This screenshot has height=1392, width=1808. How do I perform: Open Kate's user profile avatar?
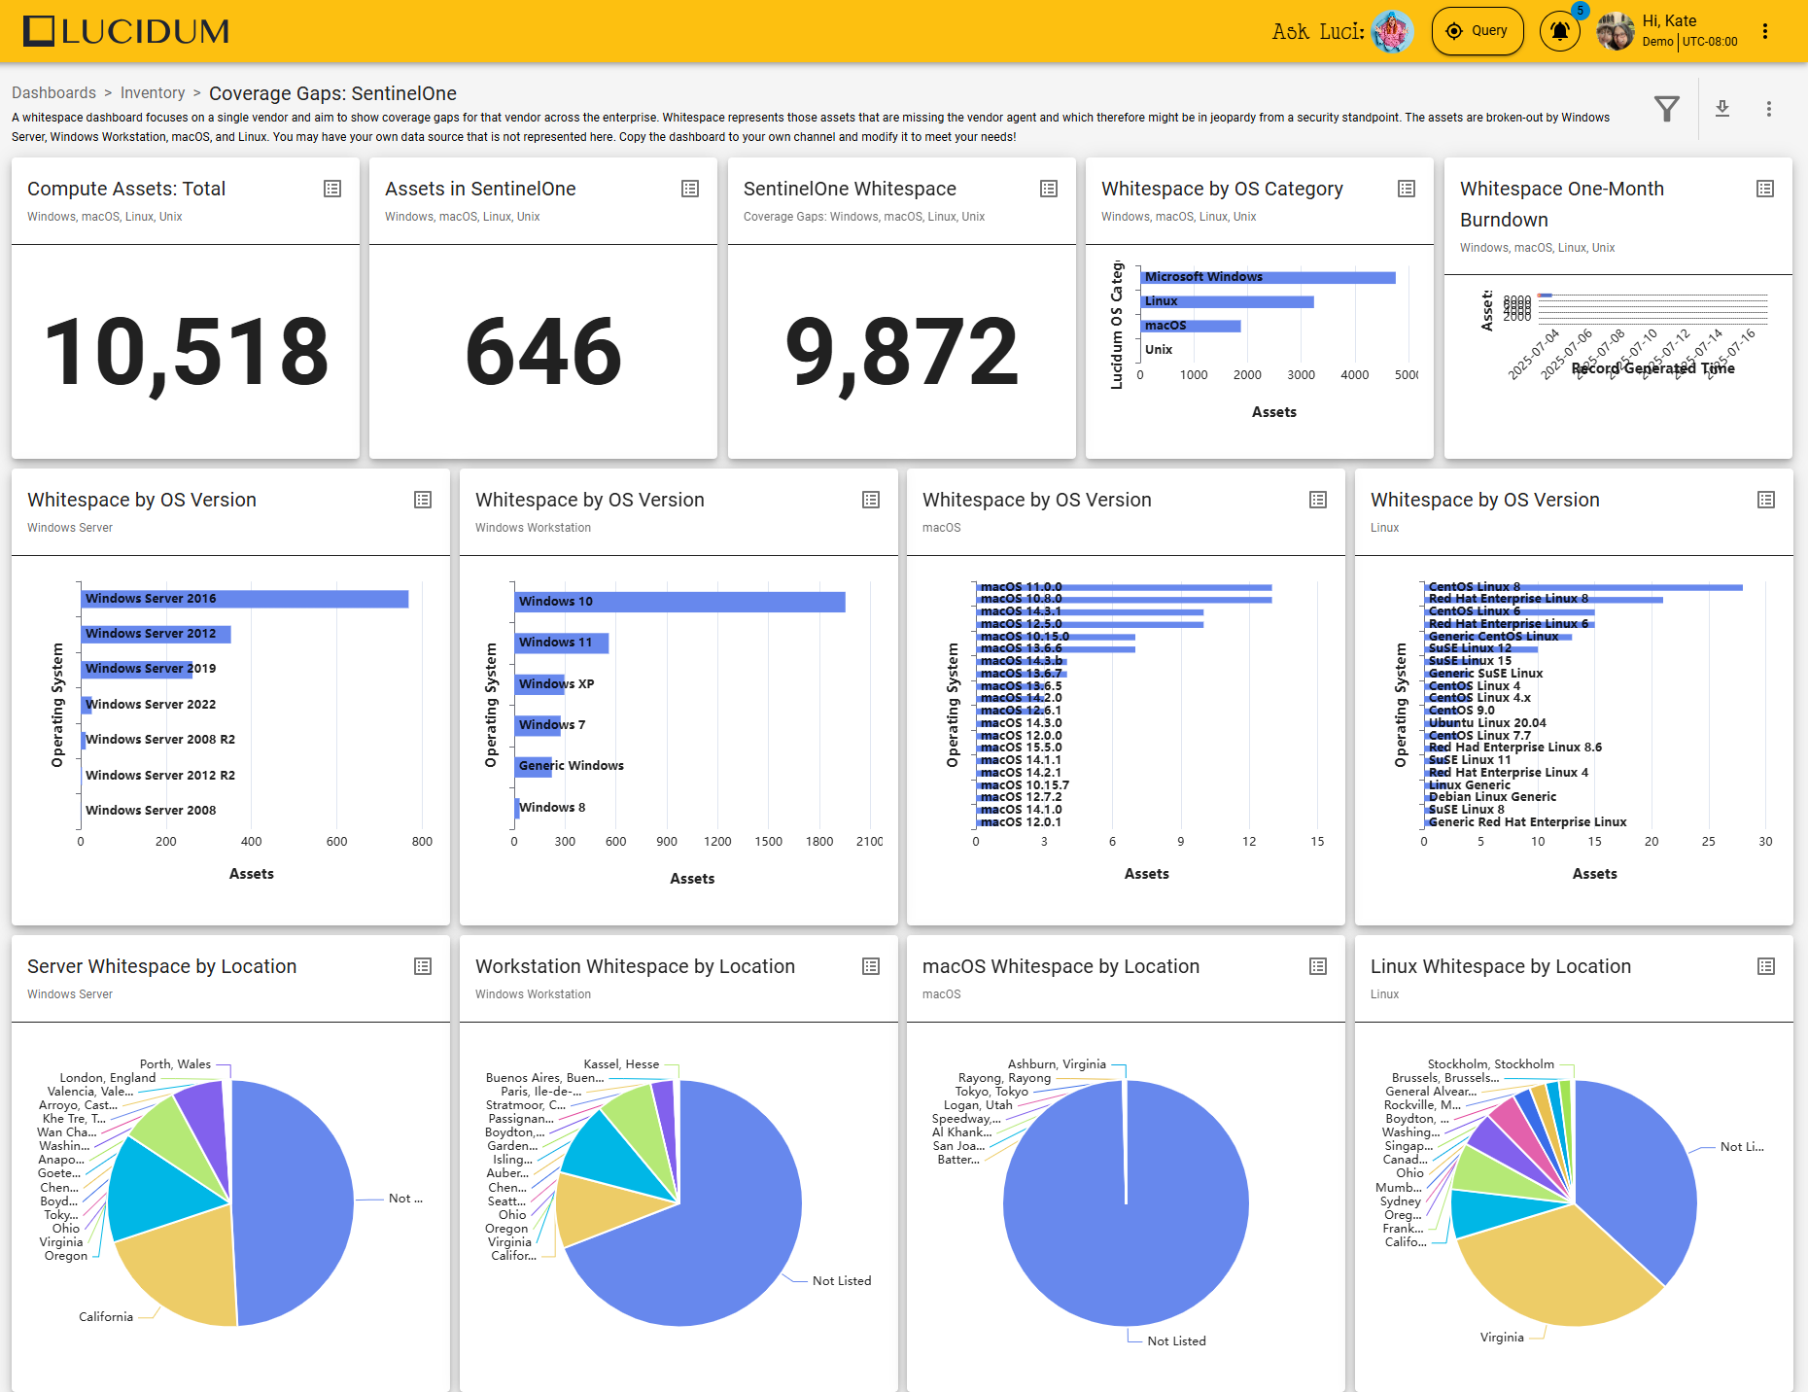(1616, 31)
